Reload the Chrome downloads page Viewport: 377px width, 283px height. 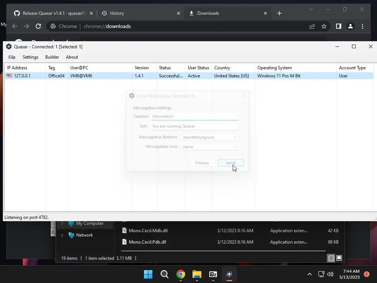38,26
